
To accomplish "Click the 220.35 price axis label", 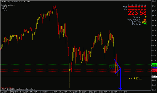I will pos(154,85).
